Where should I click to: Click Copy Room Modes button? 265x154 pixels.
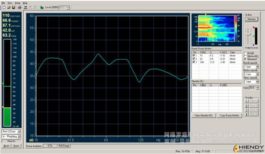(x=229, y=115)
